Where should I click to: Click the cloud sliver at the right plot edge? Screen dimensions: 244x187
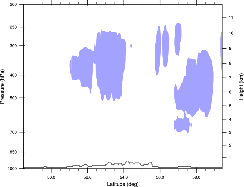[x=221, y=51]
